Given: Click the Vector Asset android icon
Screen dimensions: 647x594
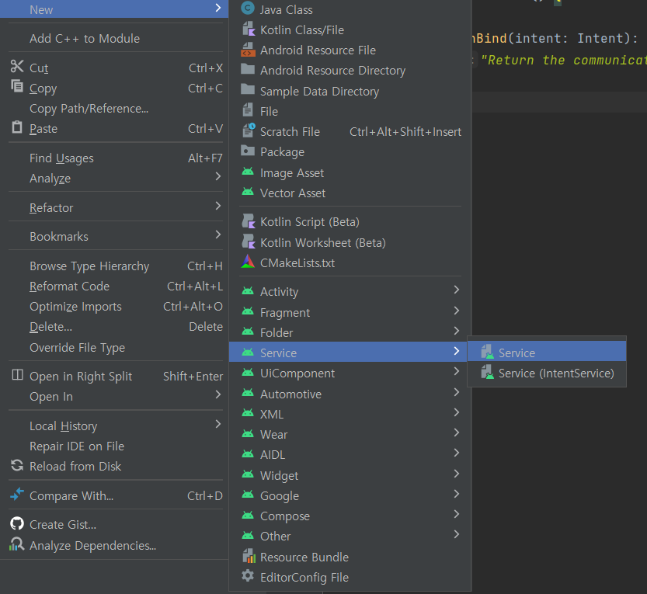Looking at the screenshot, I should click(248, 191).
